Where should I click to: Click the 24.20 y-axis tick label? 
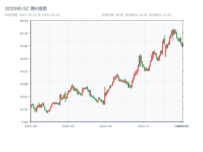[24, 109]
